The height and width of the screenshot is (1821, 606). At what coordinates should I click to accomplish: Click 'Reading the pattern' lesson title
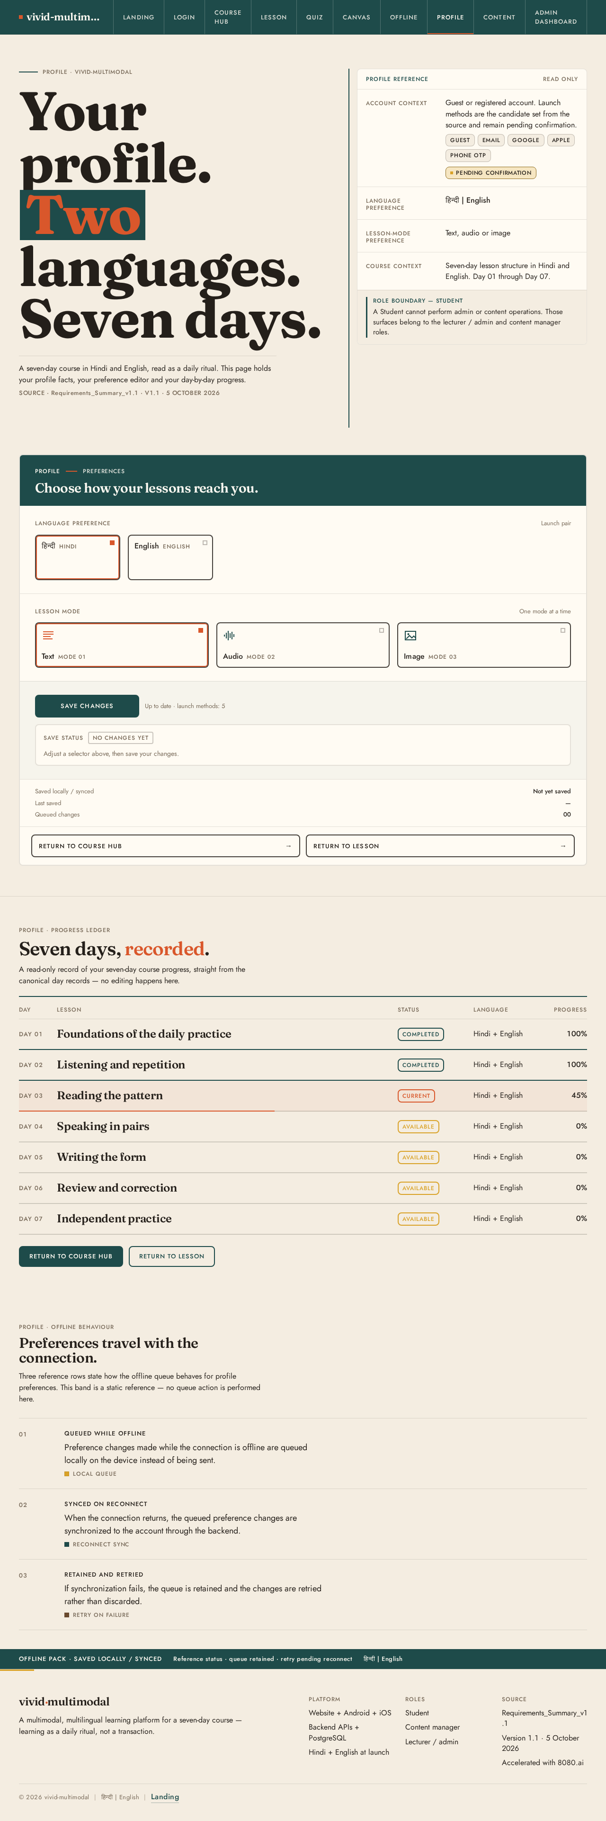point(109,1096)
